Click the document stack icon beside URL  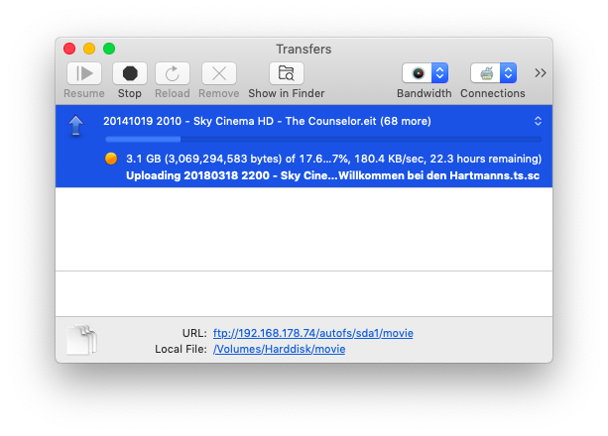(80, 340)
